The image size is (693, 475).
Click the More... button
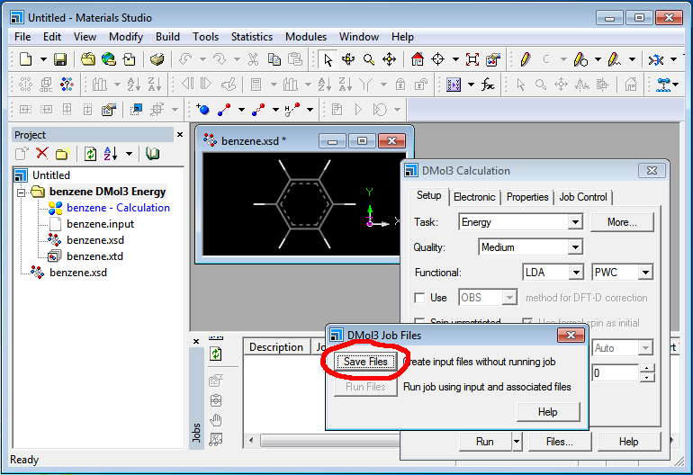pos(622,222)
